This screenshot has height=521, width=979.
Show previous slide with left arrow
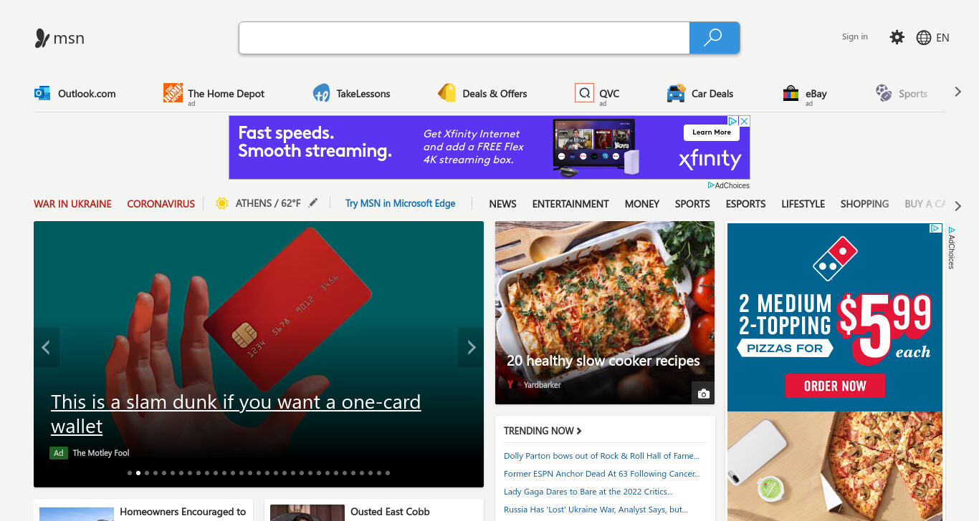click(x=46, y=347)
